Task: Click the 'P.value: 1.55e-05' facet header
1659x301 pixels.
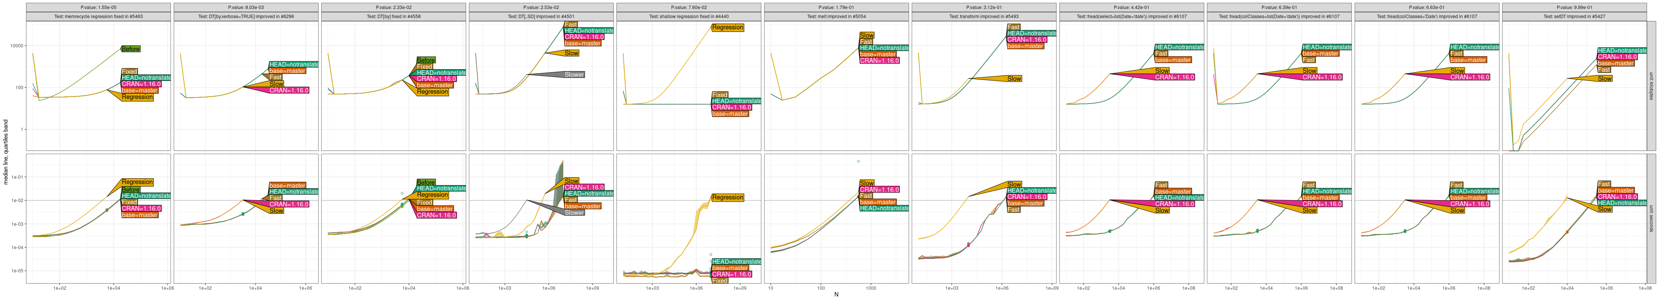Action: pos(98,8)
